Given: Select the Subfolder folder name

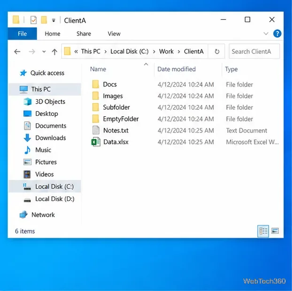Looking at the screenshot, I should point(116,107).
